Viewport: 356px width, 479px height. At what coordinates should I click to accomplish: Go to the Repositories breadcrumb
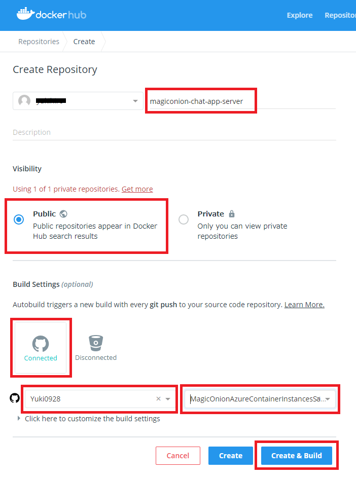[x=39, y=42]
